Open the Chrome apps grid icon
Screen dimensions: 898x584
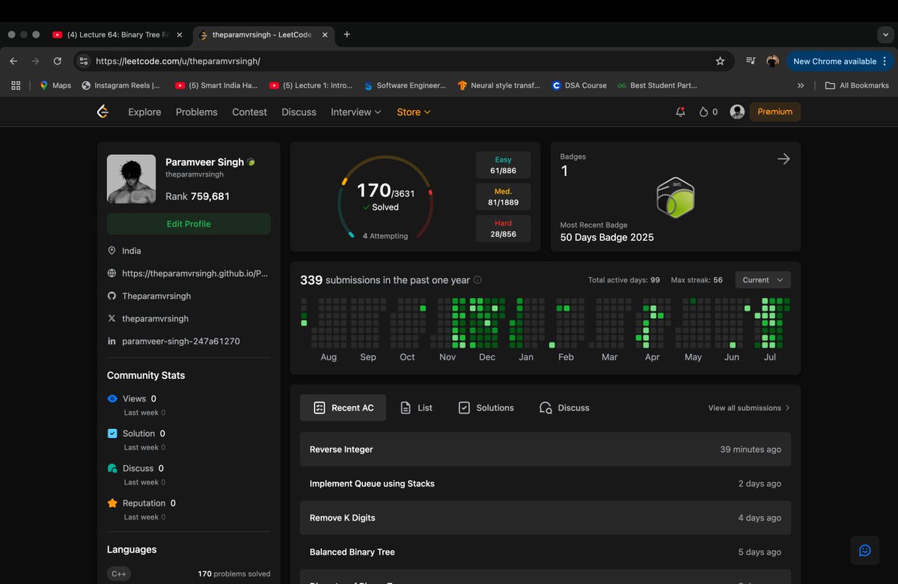(16, 85)
